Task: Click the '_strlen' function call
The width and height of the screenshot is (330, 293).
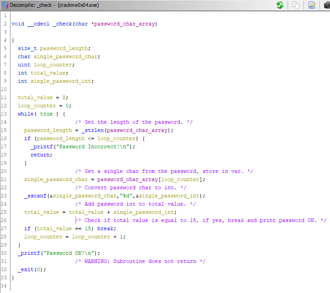Action: tap(92, 131)
